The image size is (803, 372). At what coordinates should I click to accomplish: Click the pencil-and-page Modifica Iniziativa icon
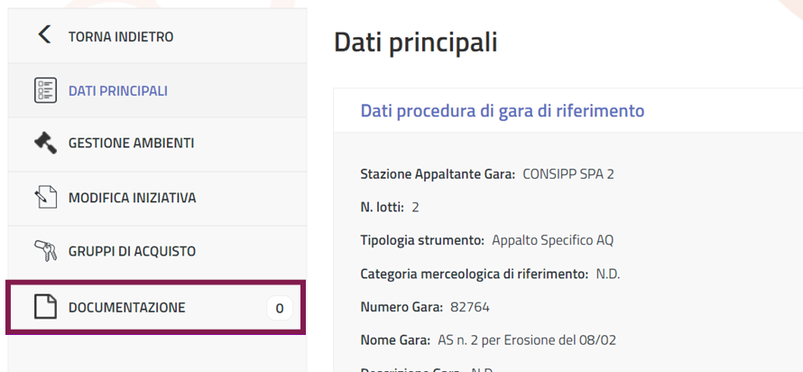(x=45, y=198)
